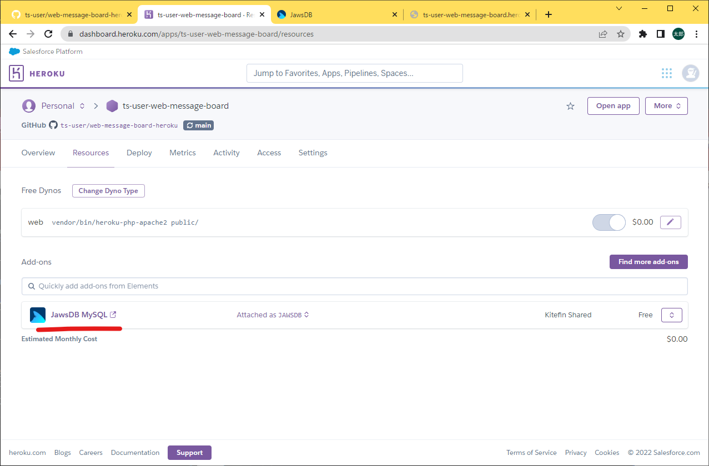The image size is (709, 466).
Task: Open the Blogs footer link
Action: [63, 453]
